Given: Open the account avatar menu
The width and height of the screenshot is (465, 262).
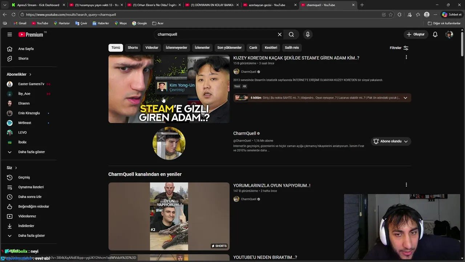Looking at the screenshot, I should pos(449,35).
